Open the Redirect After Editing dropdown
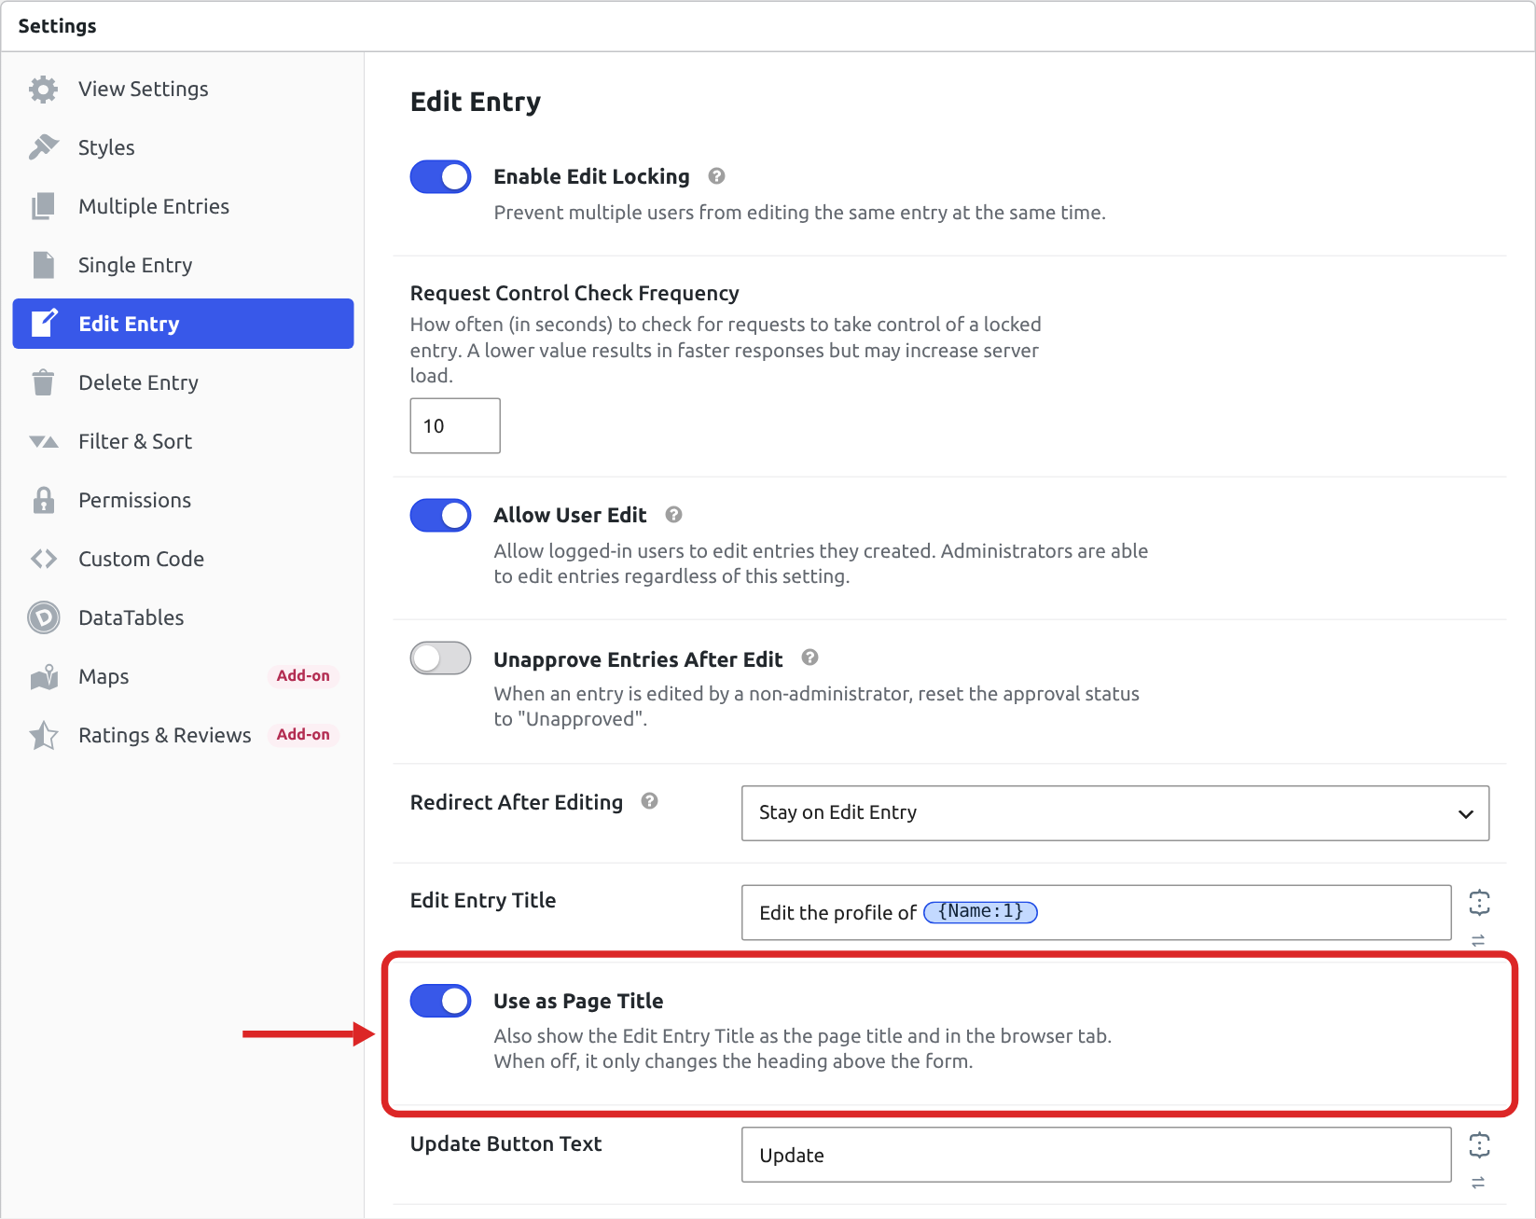The image size is (1536, 1219). coord(1114,813)
